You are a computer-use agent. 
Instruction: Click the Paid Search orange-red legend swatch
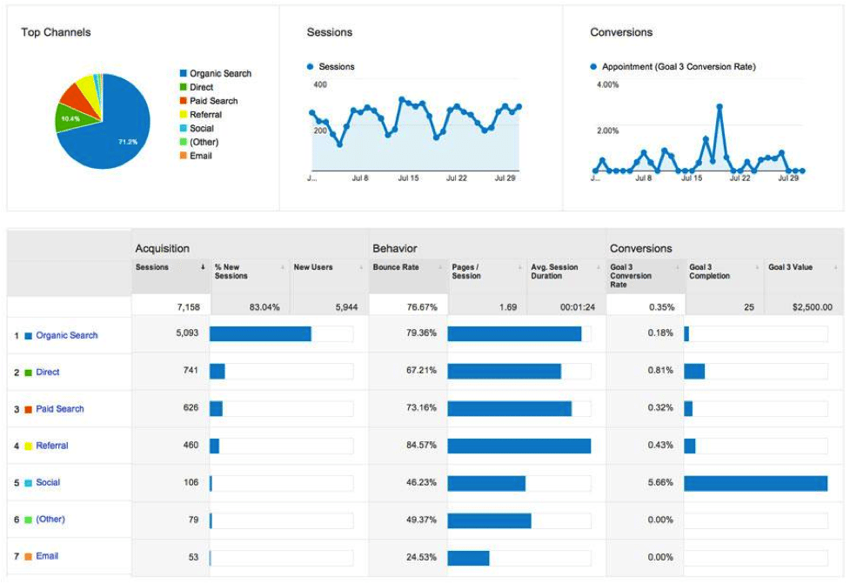[x=184, y=100]
